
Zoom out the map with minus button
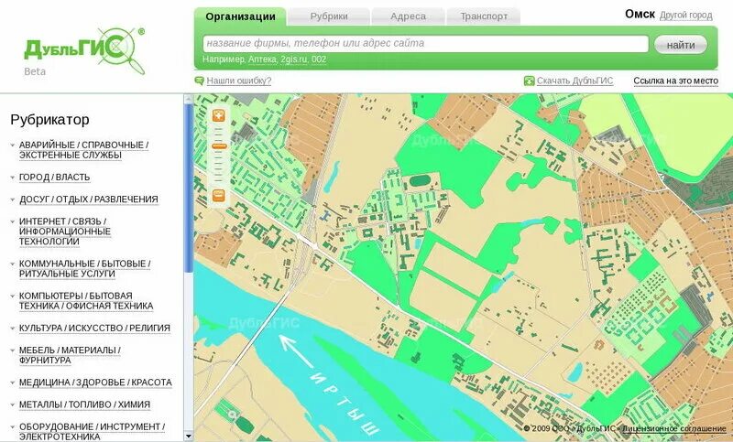point(219,196)
